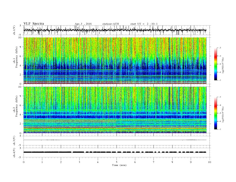Click the time axis tick label "0"

coord(24,162)
